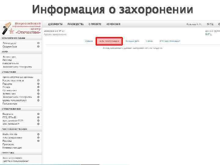Click plus icon beside Акты захоронения in Поисковая экспедиция
220x165 pixels.
[38, 137]
